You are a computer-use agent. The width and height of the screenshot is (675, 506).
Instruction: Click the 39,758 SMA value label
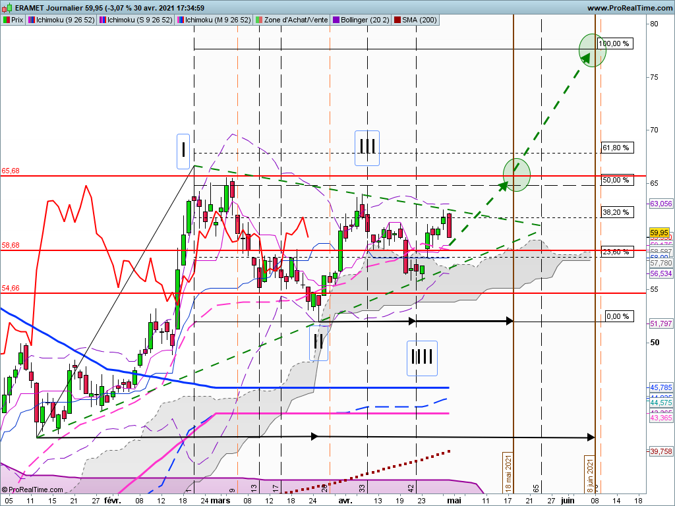pyautogui.click(x=660, y=451)
